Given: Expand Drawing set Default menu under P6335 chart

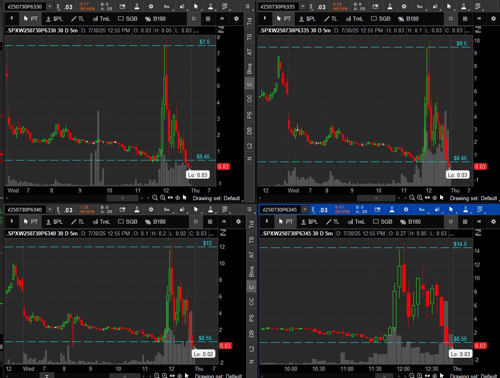Looking at the screenshot, I should point(473,198).
